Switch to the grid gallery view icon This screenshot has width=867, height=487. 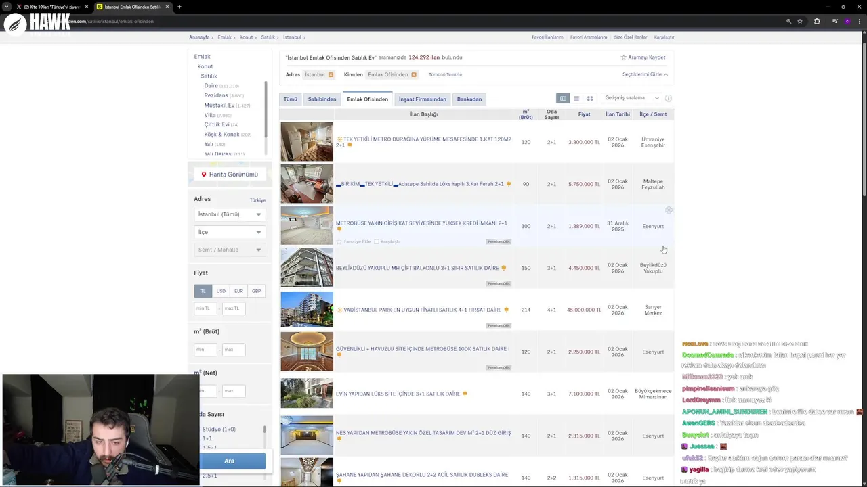tap(590, 99)
